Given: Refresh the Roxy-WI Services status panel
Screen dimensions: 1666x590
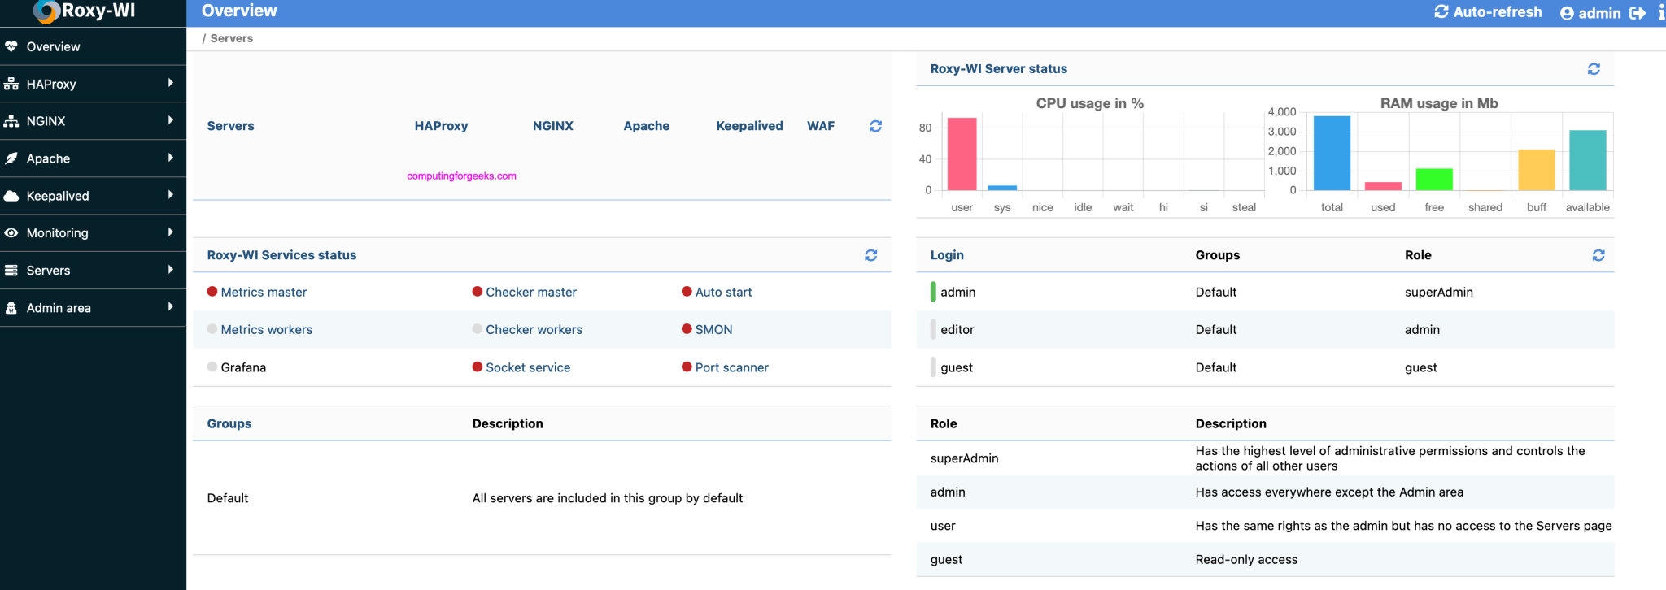Looking at the screenshot, I should point(870,255).
